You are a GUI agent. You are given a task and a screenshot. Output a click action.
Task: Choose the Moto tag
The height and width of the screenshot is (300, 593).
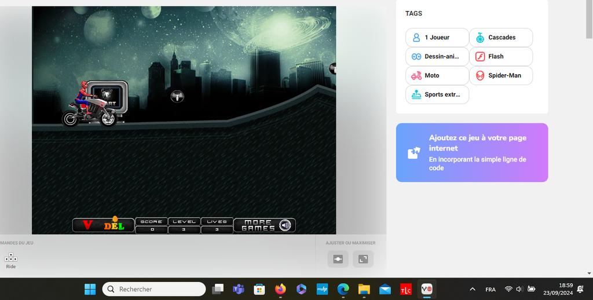[x=437, y=76]
